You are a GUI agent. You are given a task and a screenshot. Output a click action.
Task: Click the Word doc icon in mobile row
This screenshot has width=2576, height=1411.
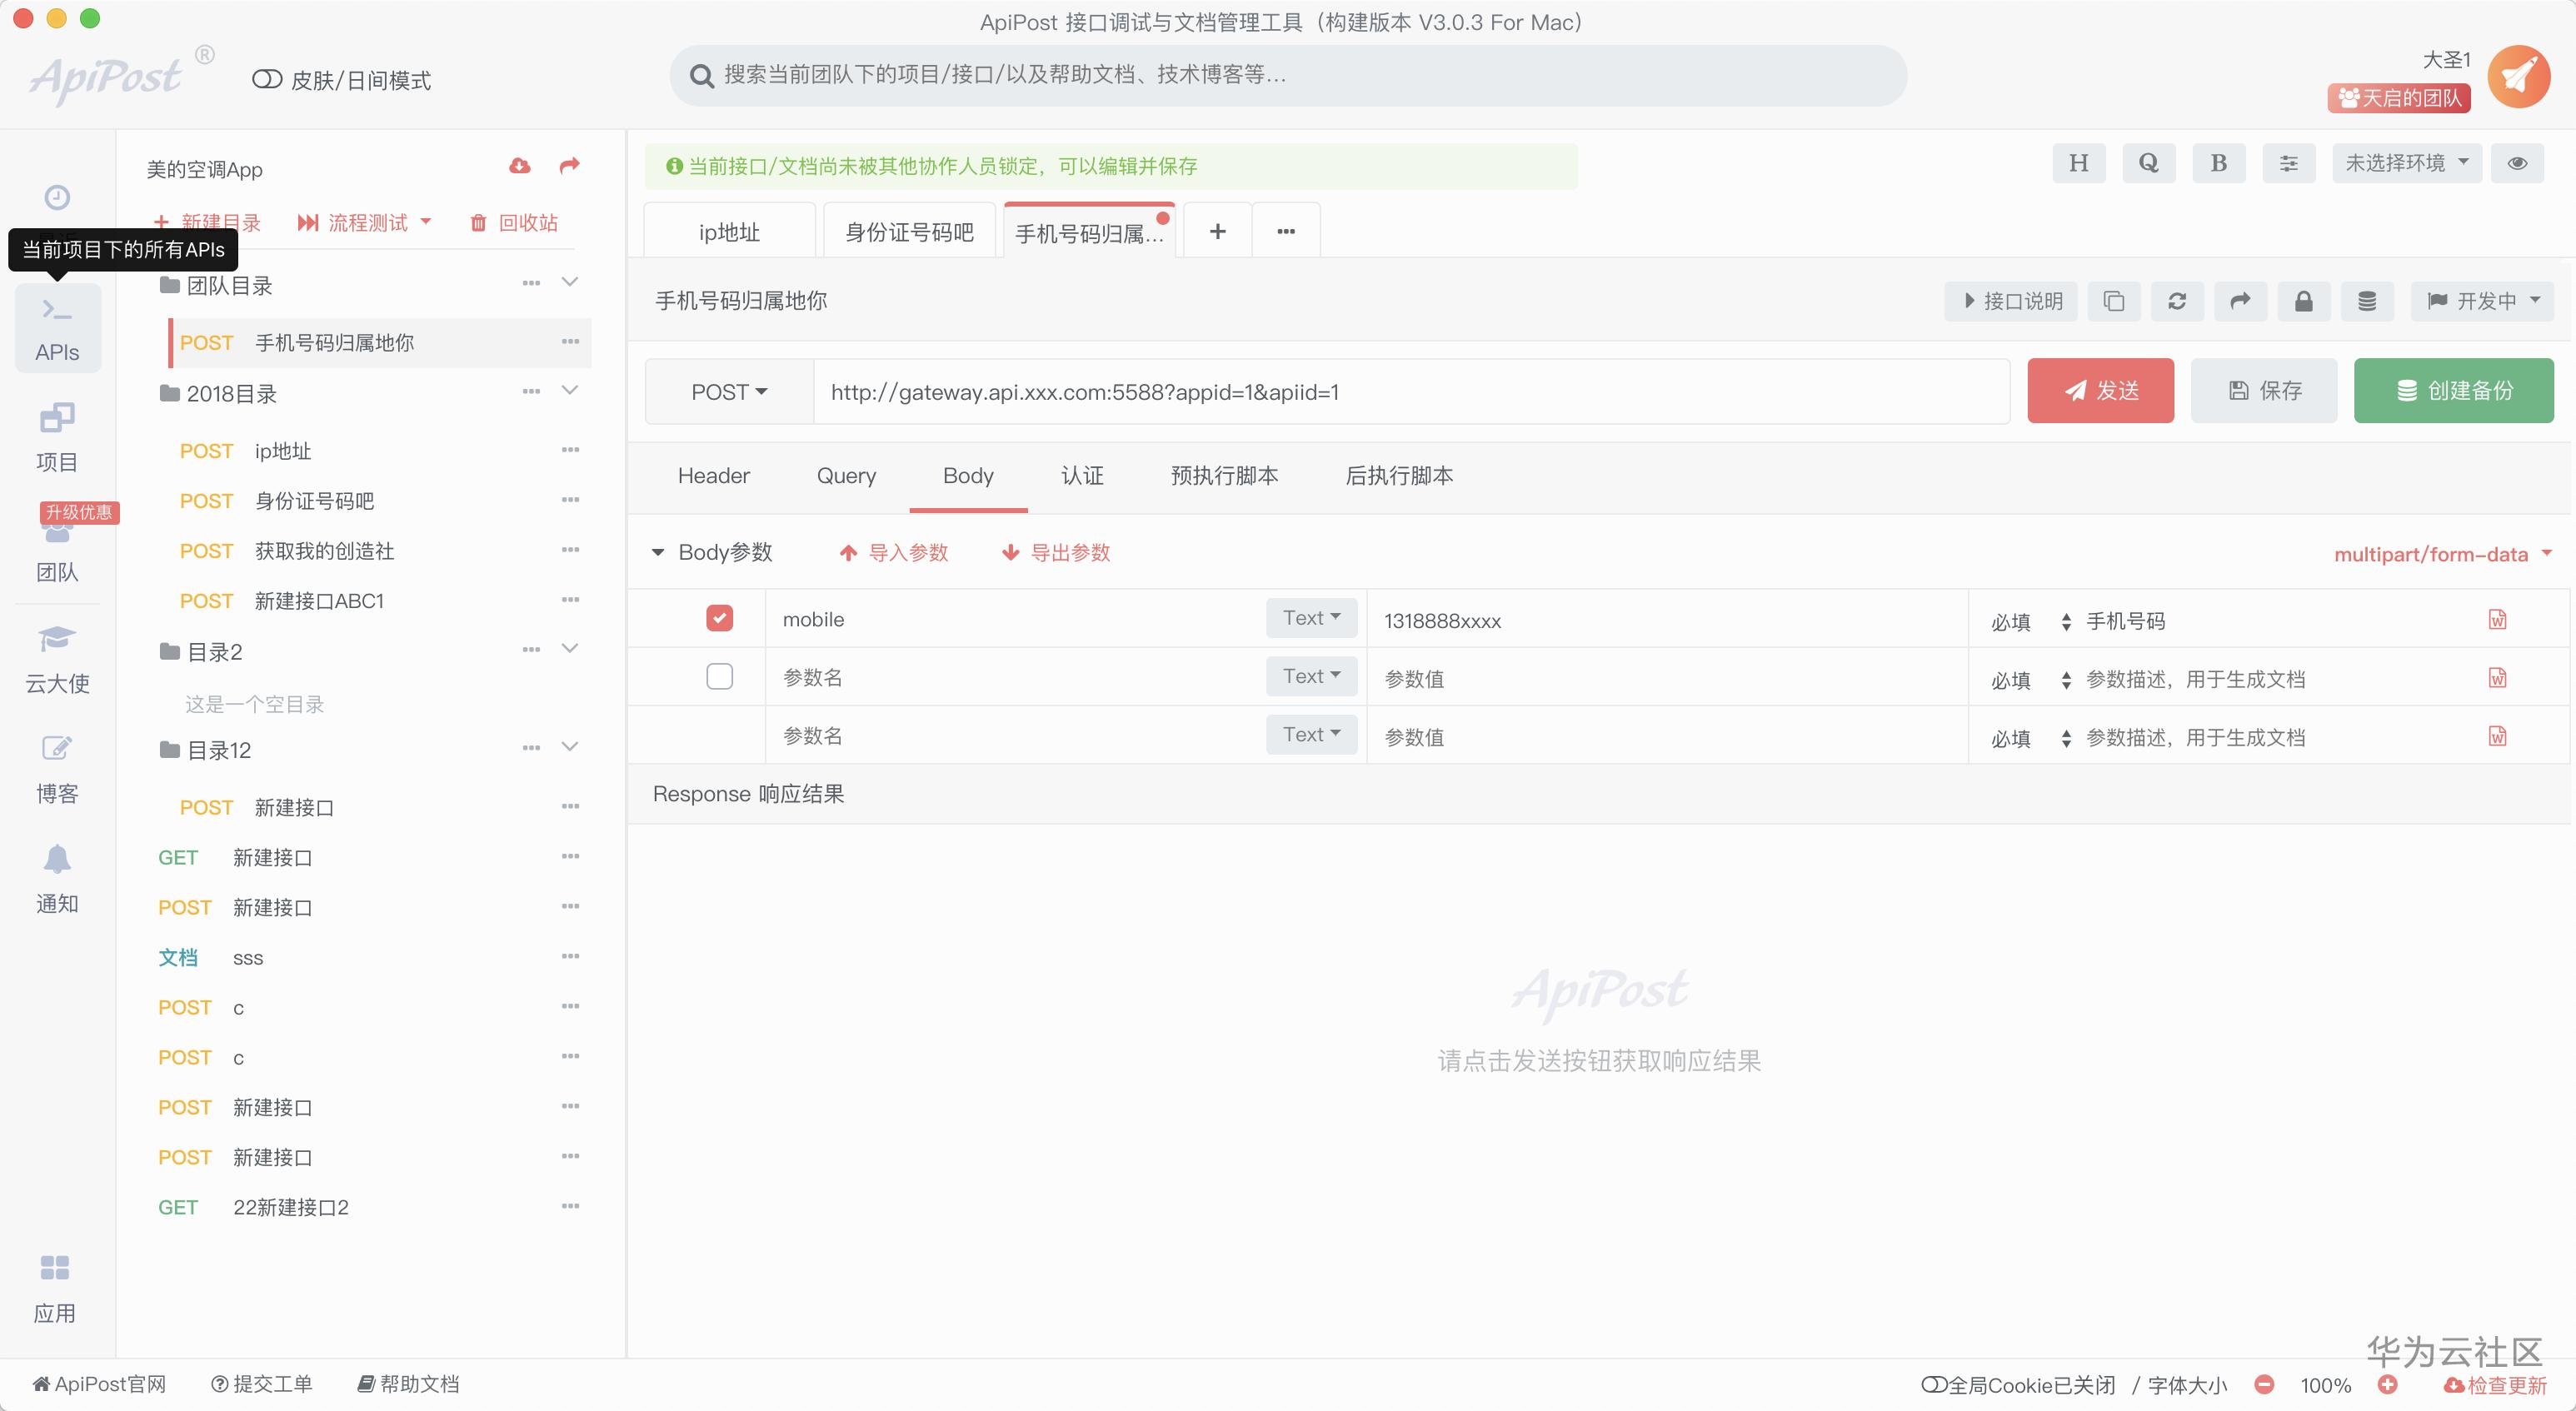pos(2497,620)
